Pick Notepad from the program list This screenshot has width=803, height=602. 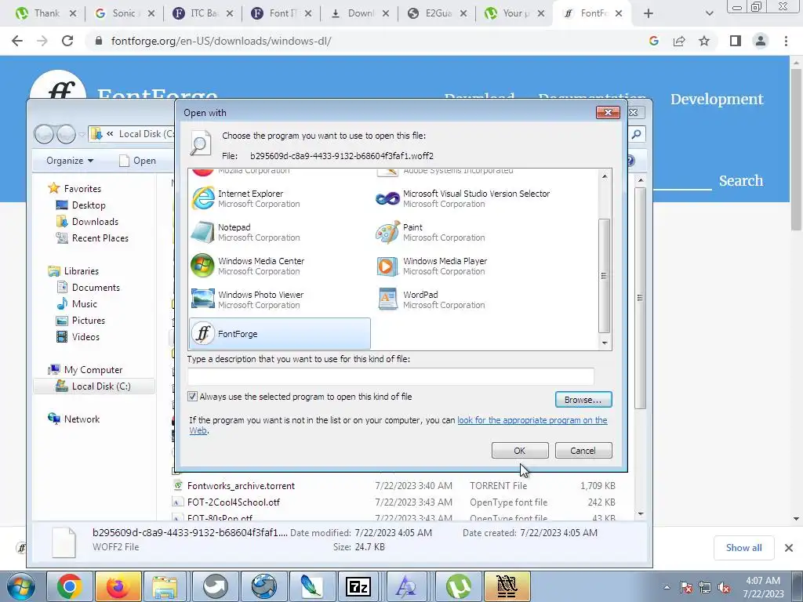(x=280, y=232)
